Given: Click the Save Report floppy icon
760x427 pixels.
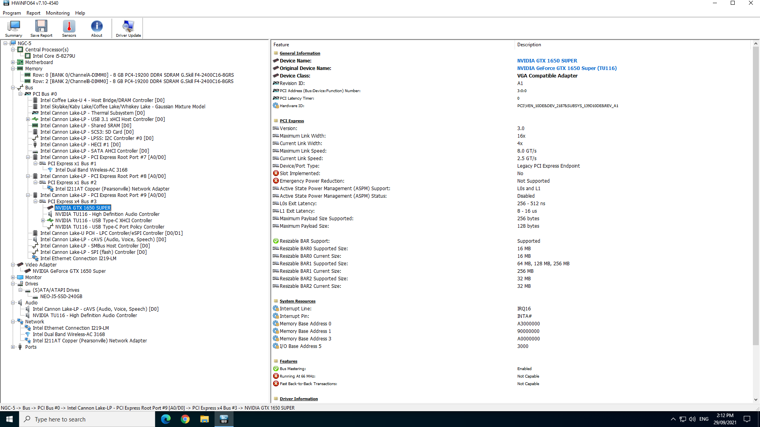Looking at the screenshot, I should pyautogui.click(x=41, y=28).
